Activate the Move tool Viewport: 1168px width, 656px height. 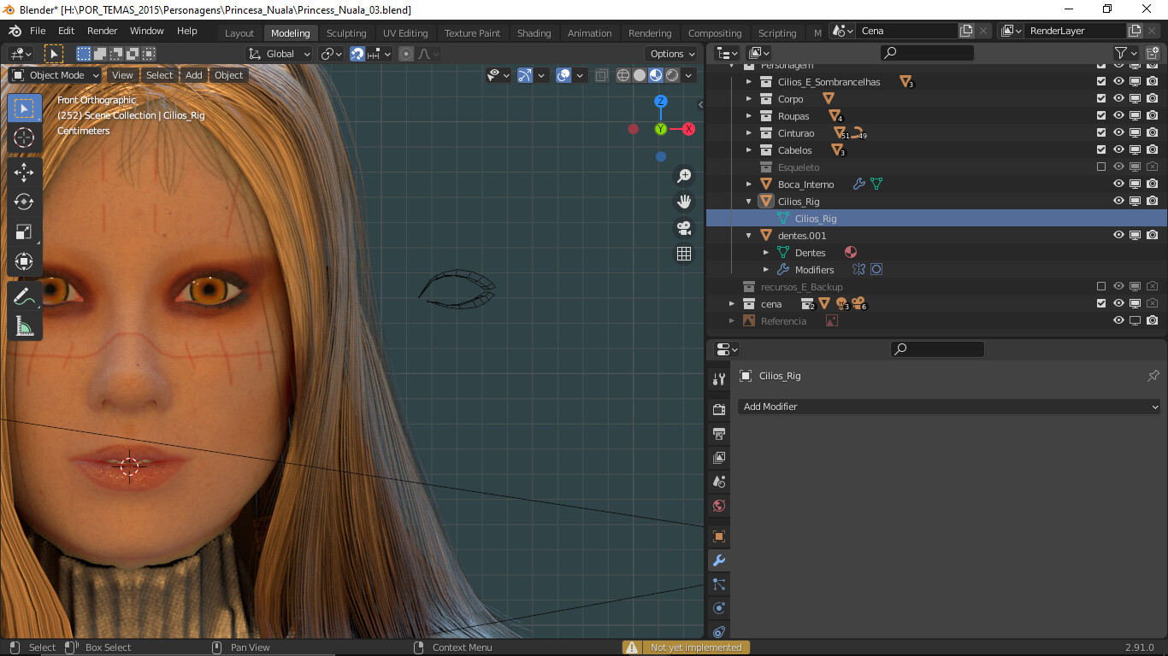24,172
